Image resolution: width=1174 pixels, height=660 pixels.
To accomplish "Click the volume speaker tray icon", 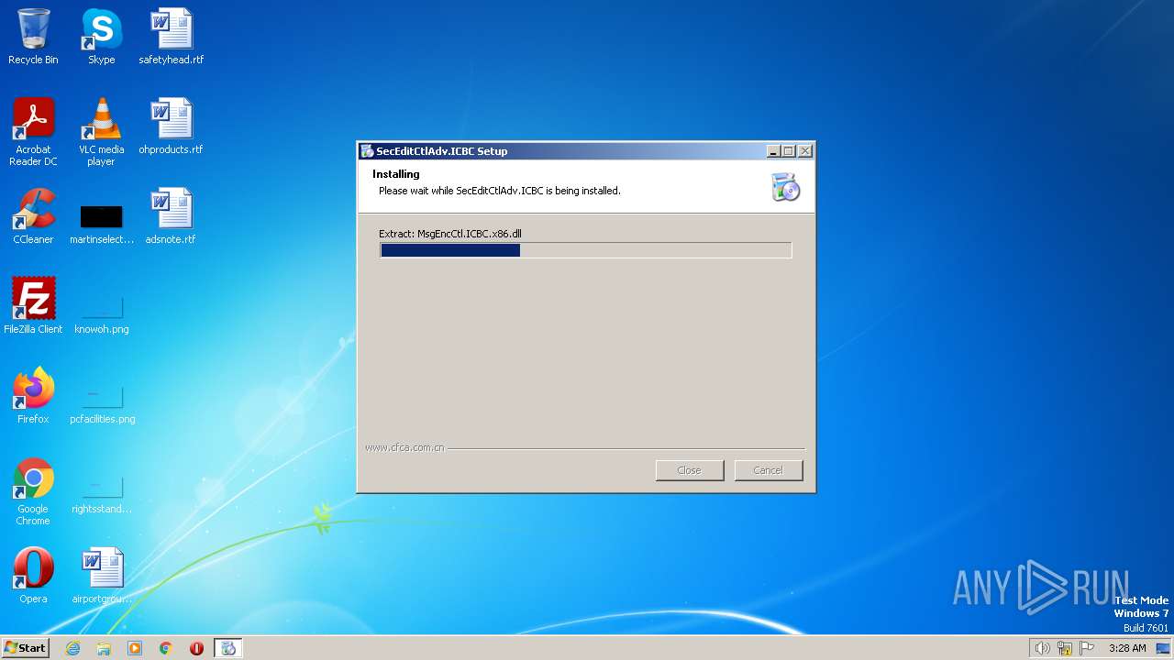I will pos(1042,648).
